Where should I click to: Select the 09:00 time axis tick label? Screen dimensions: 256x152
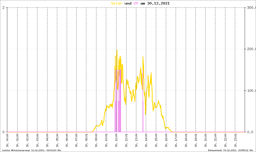pos(96,141)
